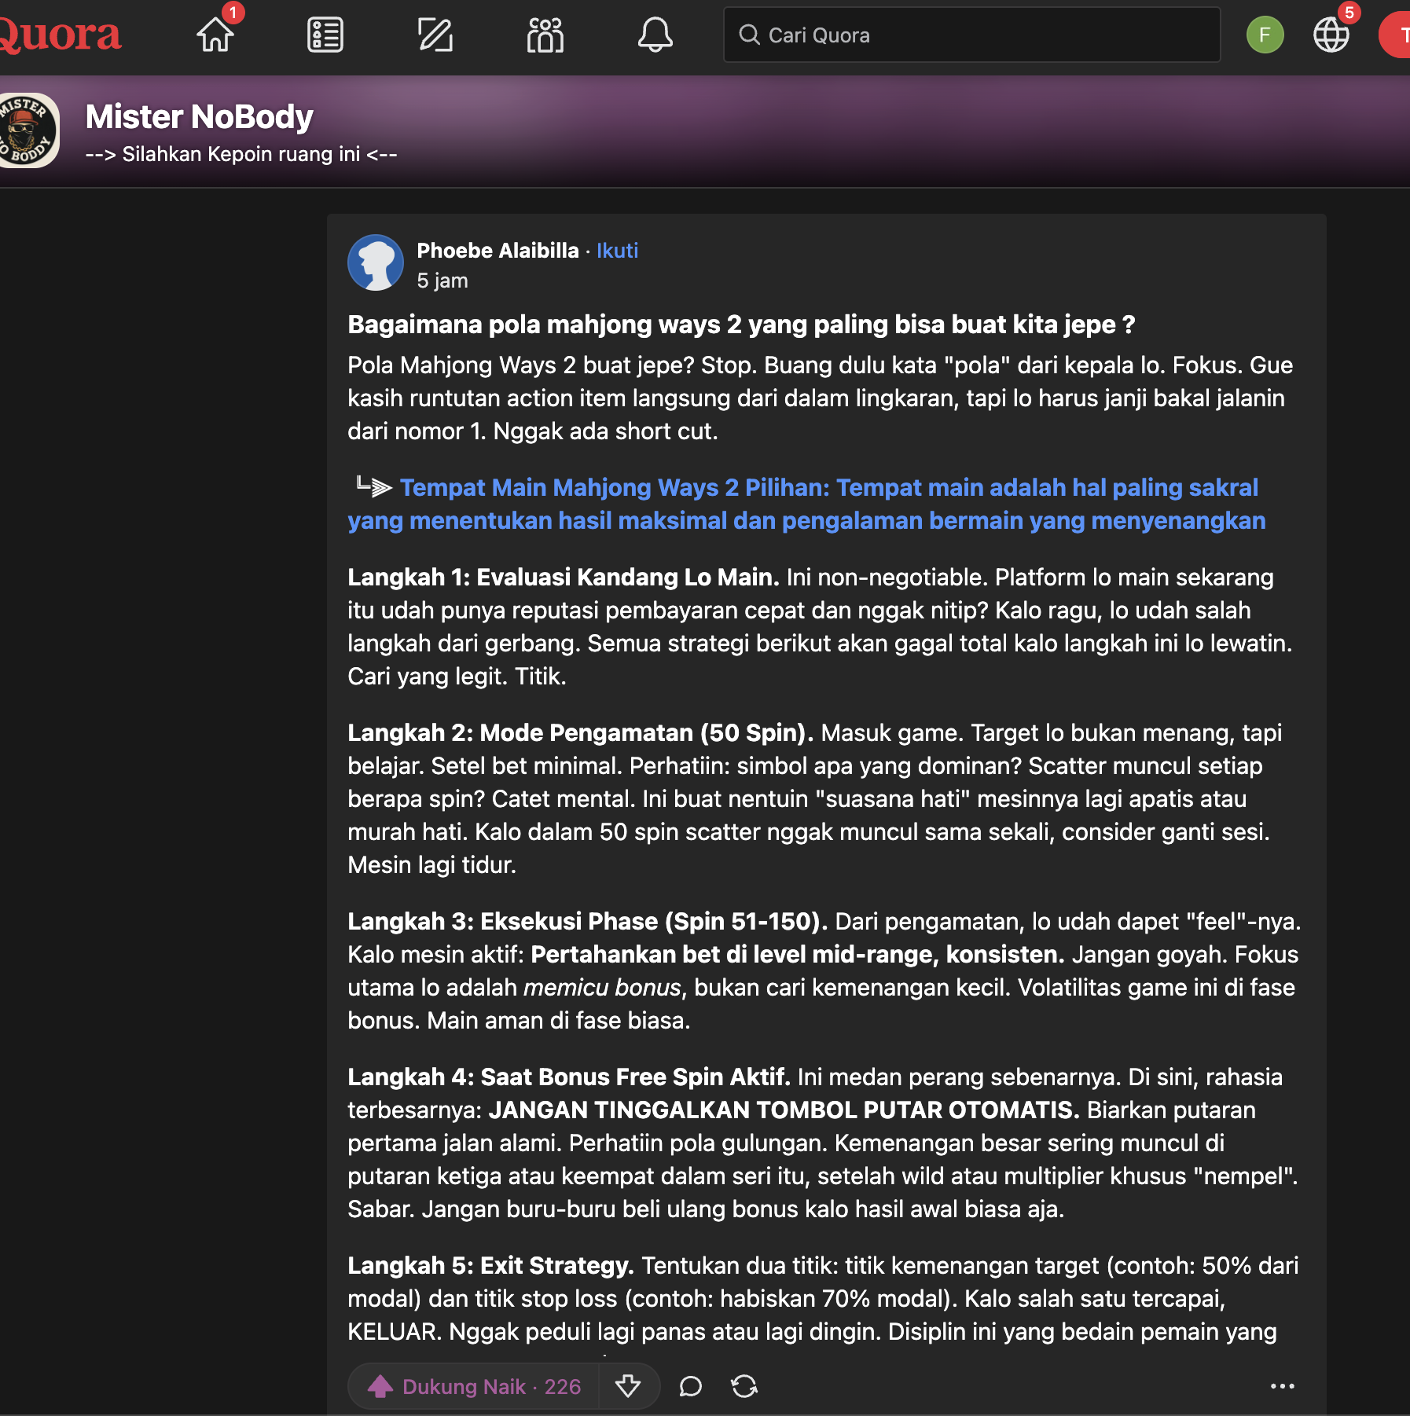Image resolution: width=1410 pixels, height=1416 pixels.
Task: Open the language globe icon
Action: (1331, 35)
